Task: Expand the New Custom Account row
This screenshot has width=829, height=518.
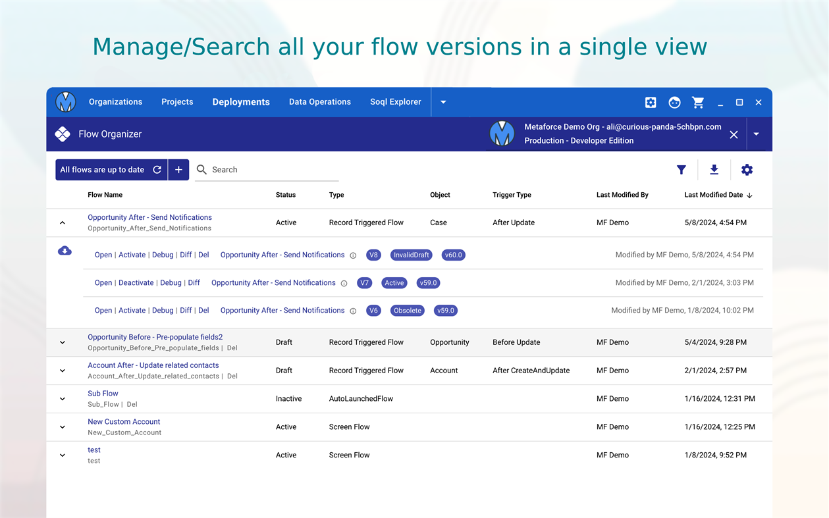Action: pos(63,427)
